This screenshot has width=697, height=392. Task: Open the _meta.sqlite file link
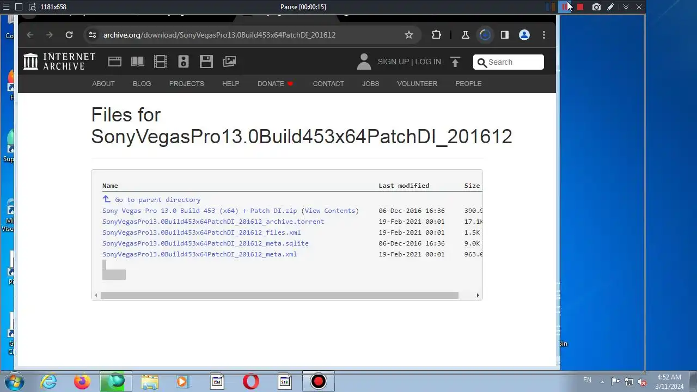(x=205, y=243)
